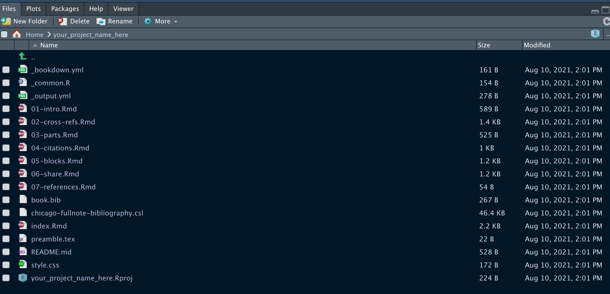Open the index.Rmd file name
Screen dimensions: 610x294
coord(49,226)
